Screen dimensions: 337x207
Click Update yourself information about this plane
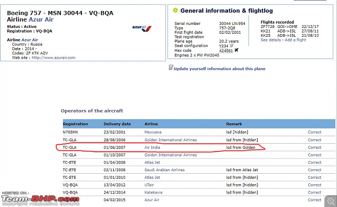219,69
